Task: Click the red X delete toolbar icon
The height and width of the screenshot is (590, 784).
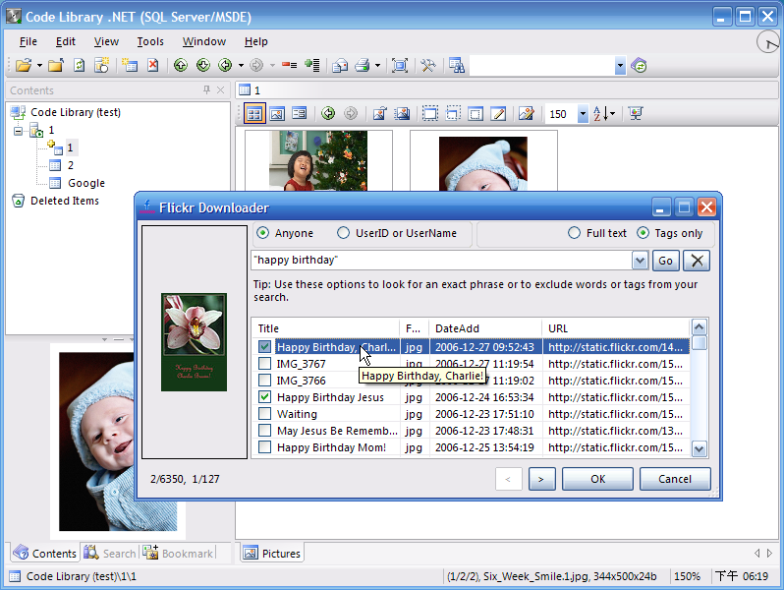Action: [153, 66]
